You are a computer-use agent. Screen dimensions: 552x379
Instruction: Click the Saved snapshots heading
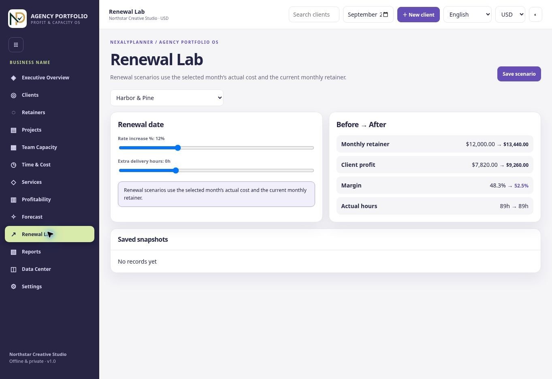click(143, 240)
